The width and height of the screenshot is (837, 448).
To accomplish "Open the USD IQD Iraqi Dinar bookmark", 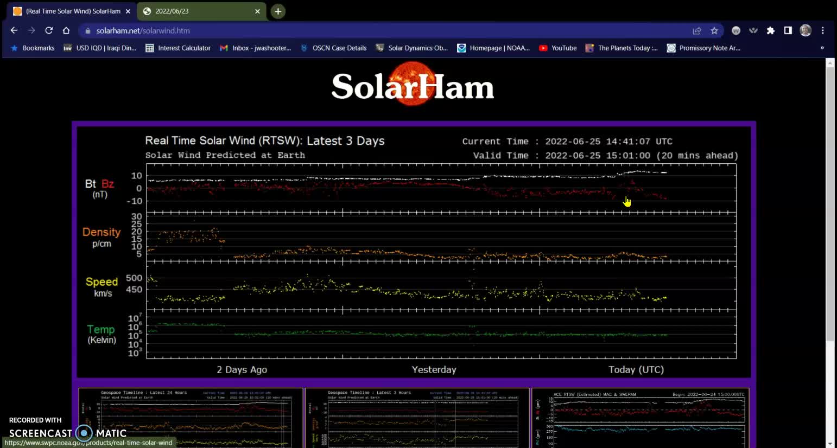I will tap(100, 48).
